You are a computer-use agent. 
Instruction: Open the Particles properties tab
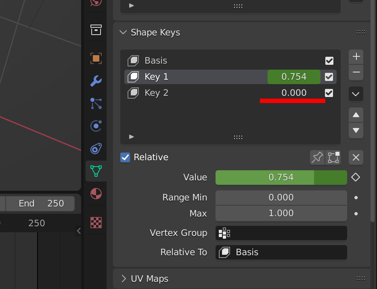pos(96,103)
